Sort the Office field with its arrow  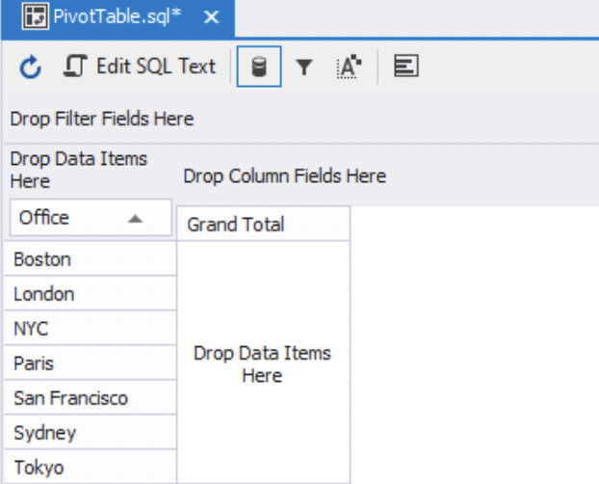tap(135, 219)
